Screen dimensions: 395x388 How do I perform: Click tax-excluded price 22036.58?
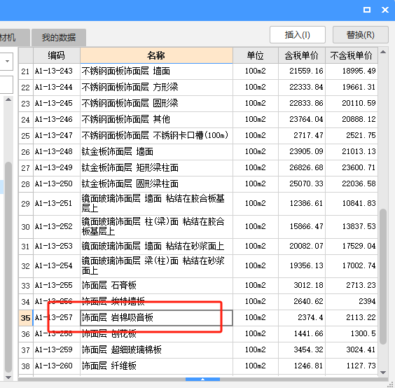click(x=352, y=184)
